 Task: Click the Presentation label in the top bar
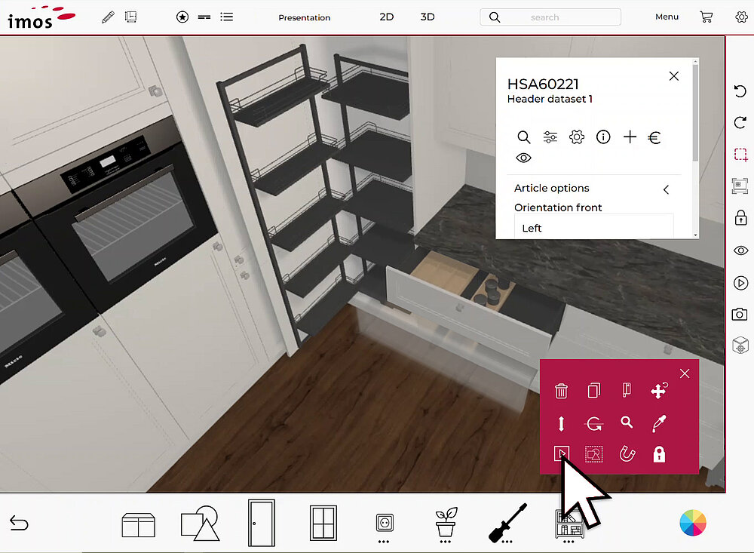[305, 17]
